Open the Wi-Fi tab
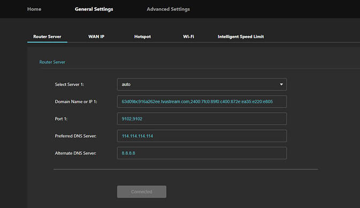360x208 pixels. [189, 37]
